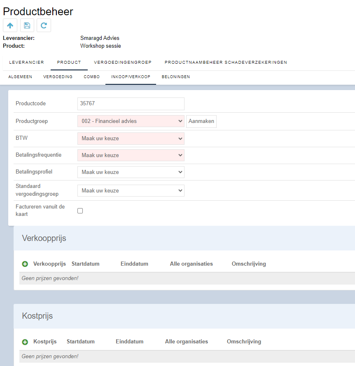
Task: Click Startdatum column header in Verkoopprijs table
Action: (86, 264)
